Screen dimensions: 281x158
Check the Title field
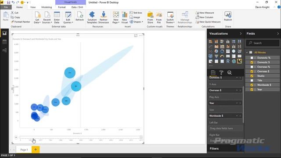click(x=252, y=80)
